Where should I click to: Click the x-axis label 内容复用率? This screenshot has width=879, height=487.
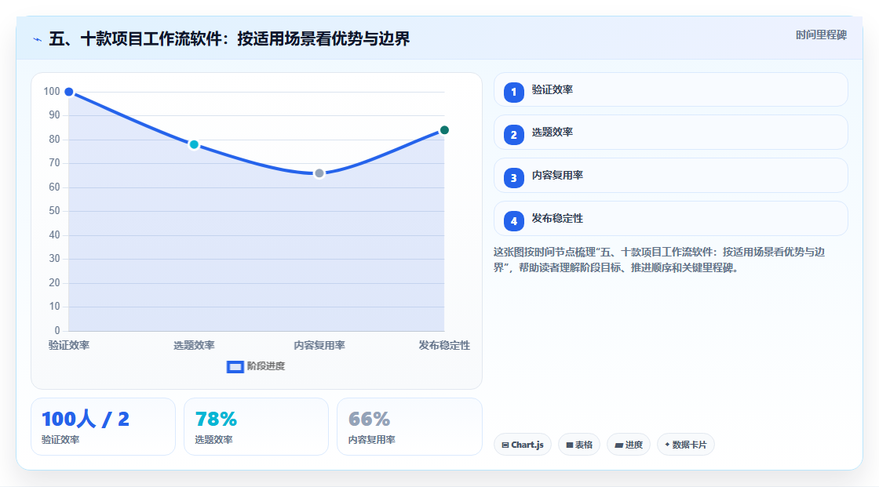[319, 345]
